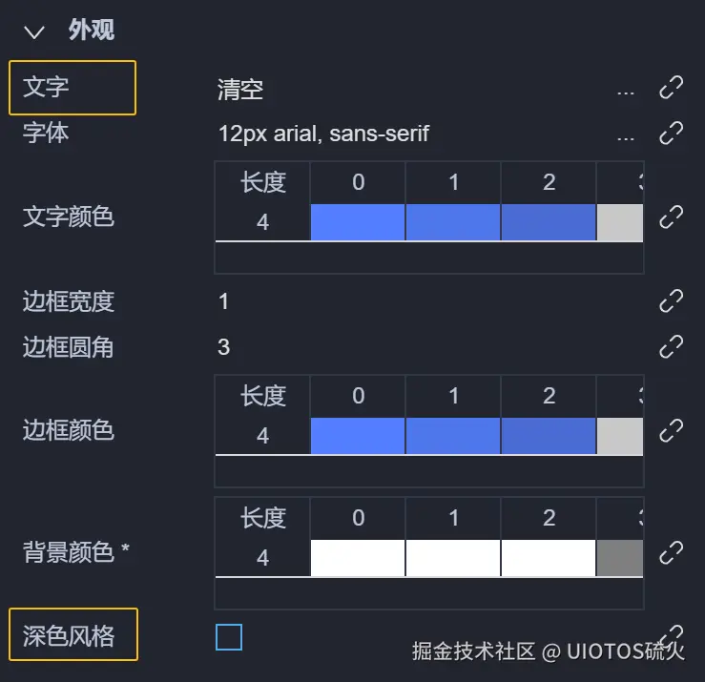Open the ellipsis editor for 字体 value
Screen dimensions: 705x682
point(626,136)
